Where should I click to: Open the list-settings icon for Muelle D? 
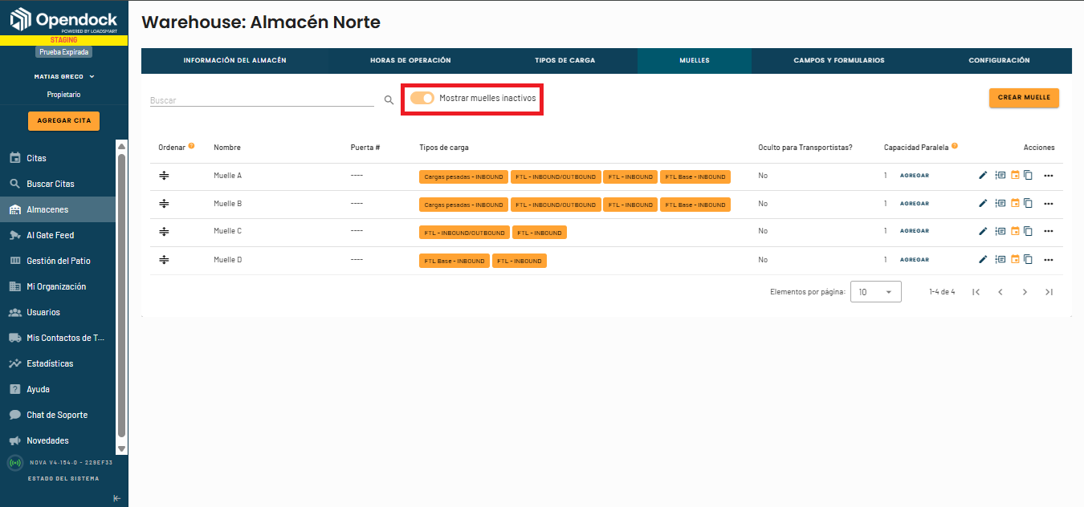pos(1000,259)
